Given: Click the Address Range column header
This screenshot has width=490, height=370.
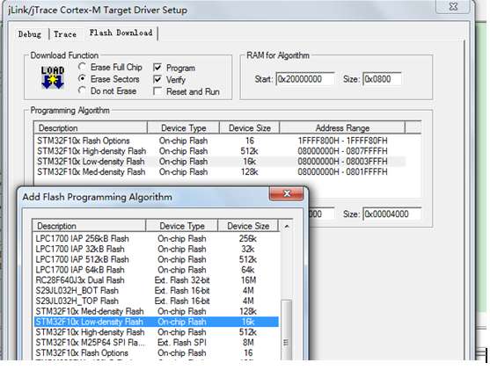Looking at the screenshot, I should click(342, 127).
